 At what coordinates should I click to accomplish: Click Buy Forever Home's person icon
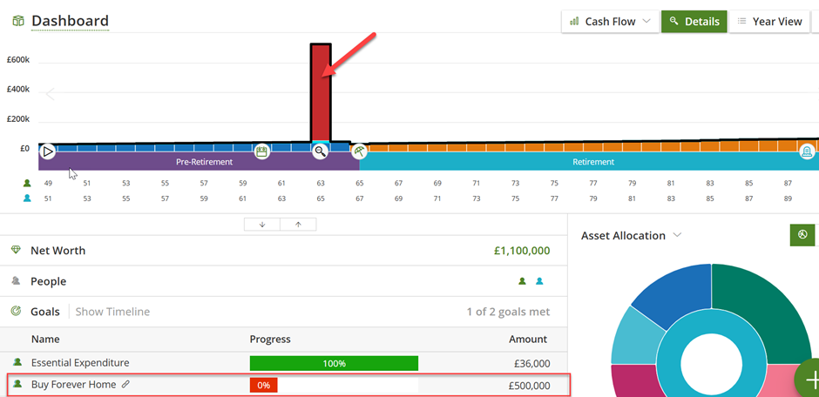[x=17, y=384]
